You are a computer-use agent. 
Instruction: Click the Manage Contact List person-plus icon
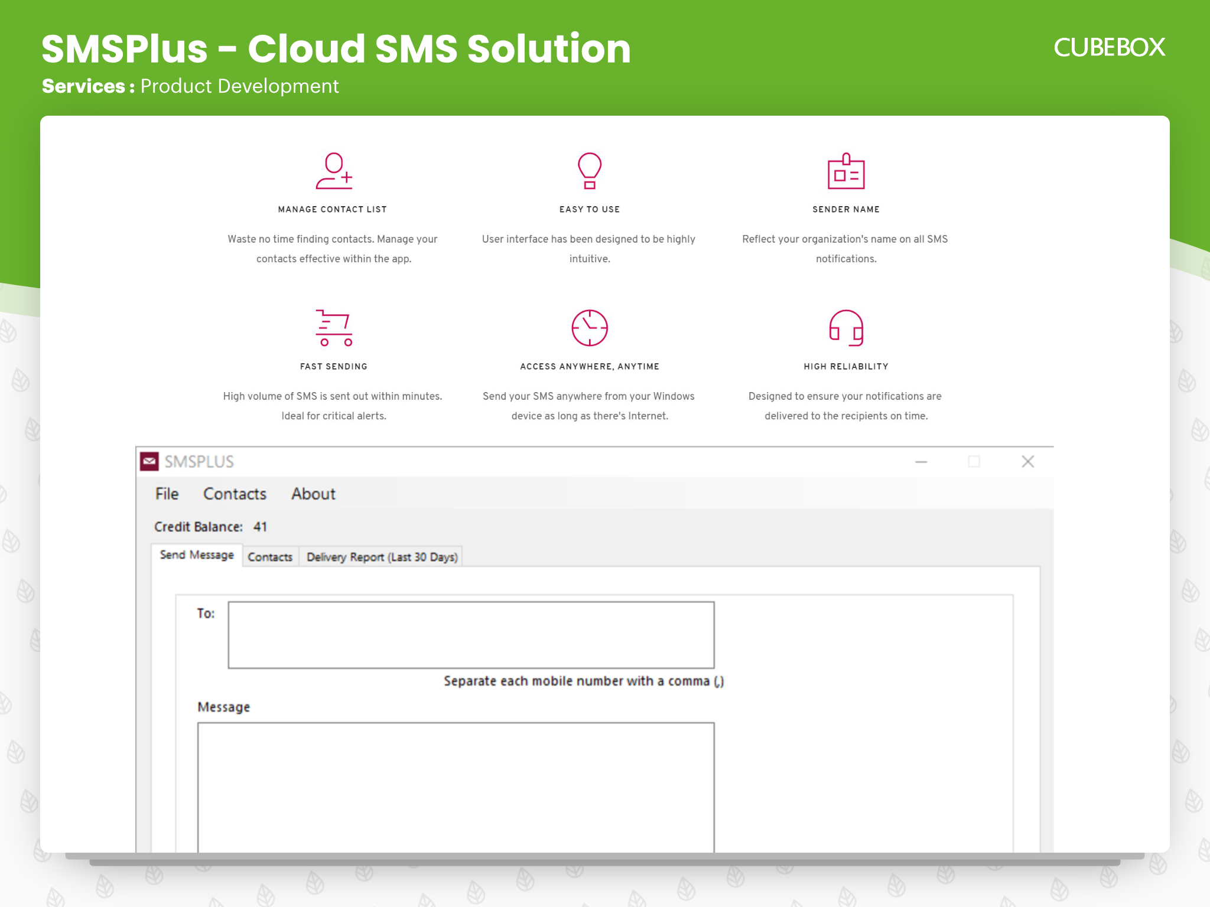click(334, 171)
